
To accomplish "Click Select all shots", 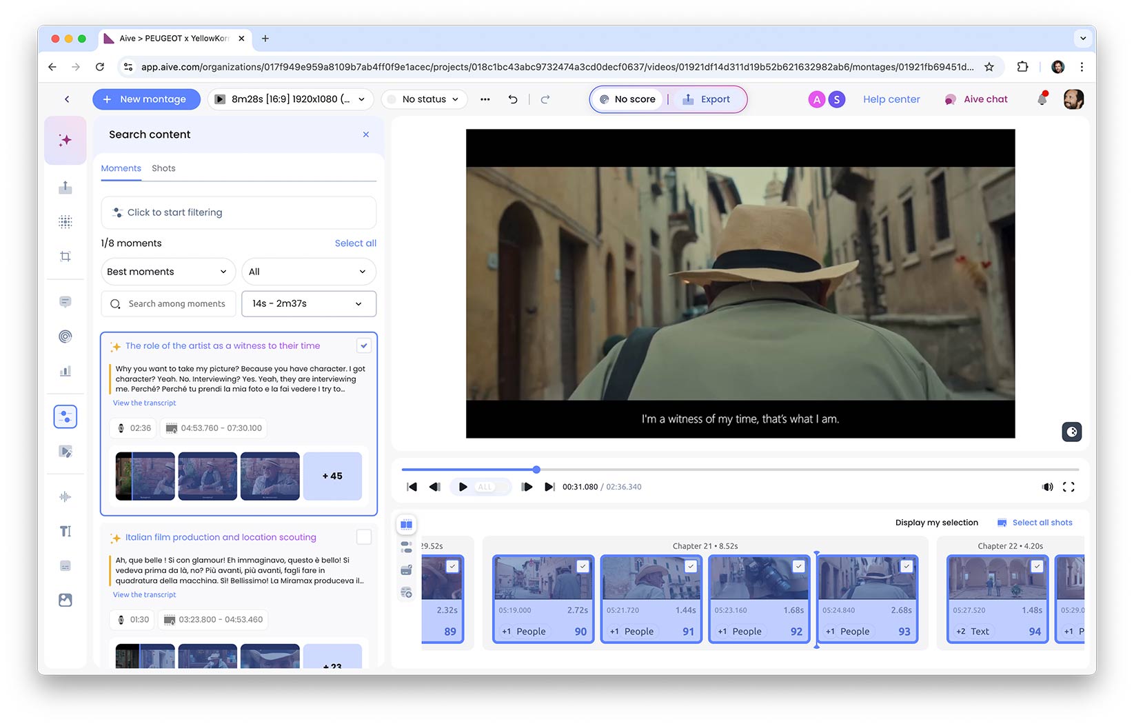I will 1035,523.
